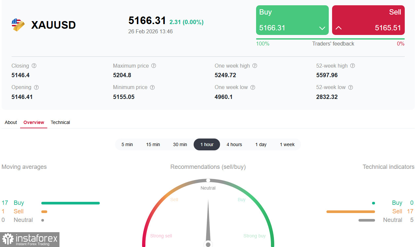Choose the 1 day timeframe option

(261, 144)
